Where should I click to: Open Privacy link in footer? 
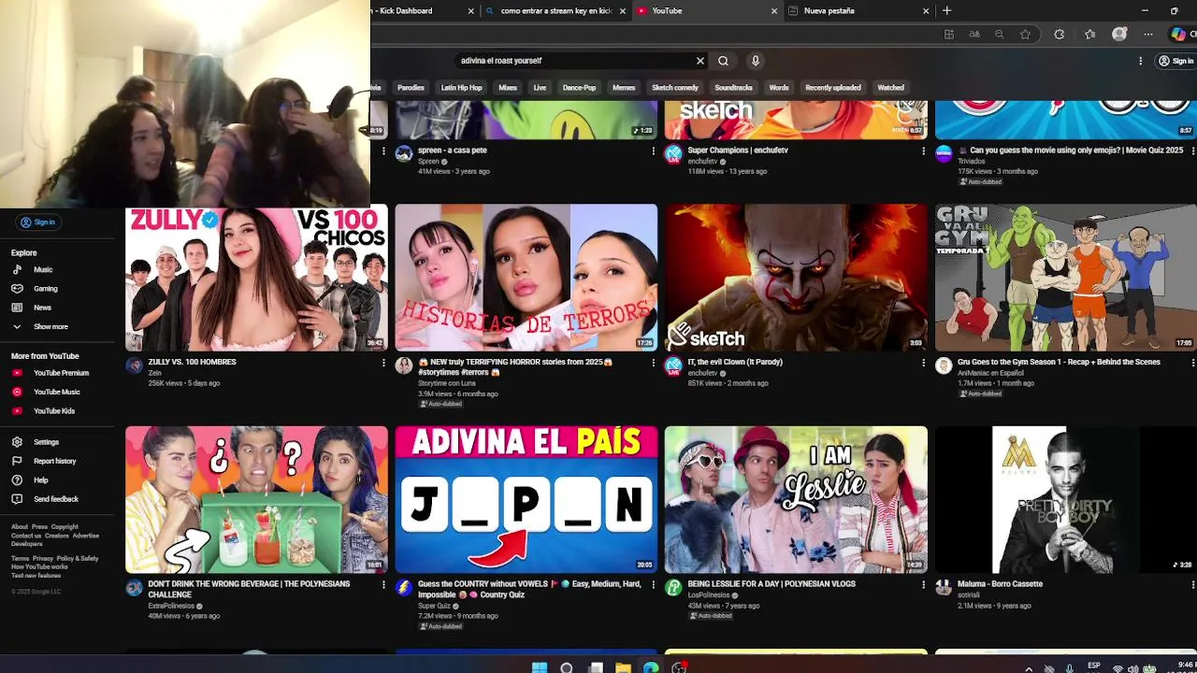(43, 559)
